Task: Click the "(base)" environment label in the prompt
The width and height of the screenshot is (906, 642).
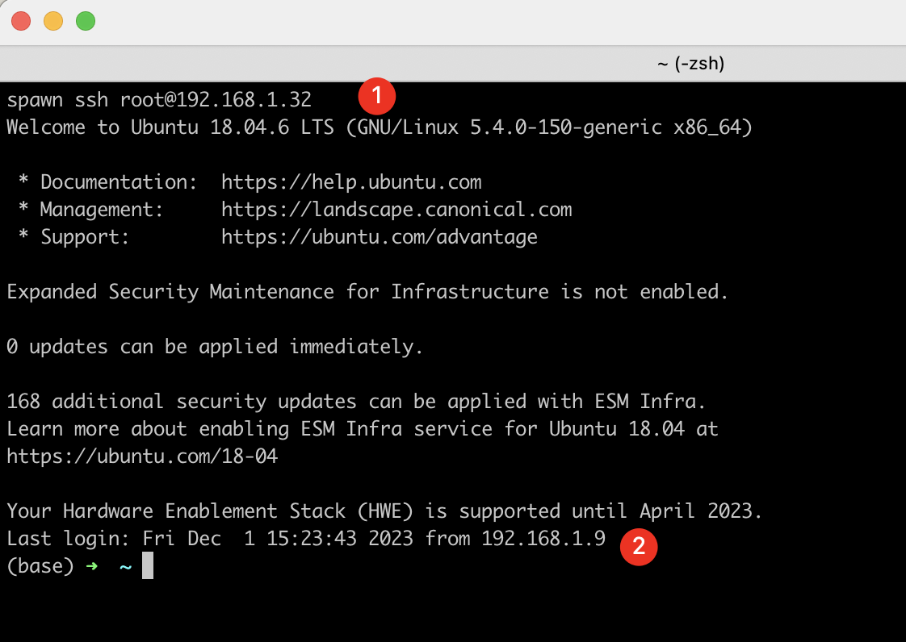Action: click(x=40, y=566)
